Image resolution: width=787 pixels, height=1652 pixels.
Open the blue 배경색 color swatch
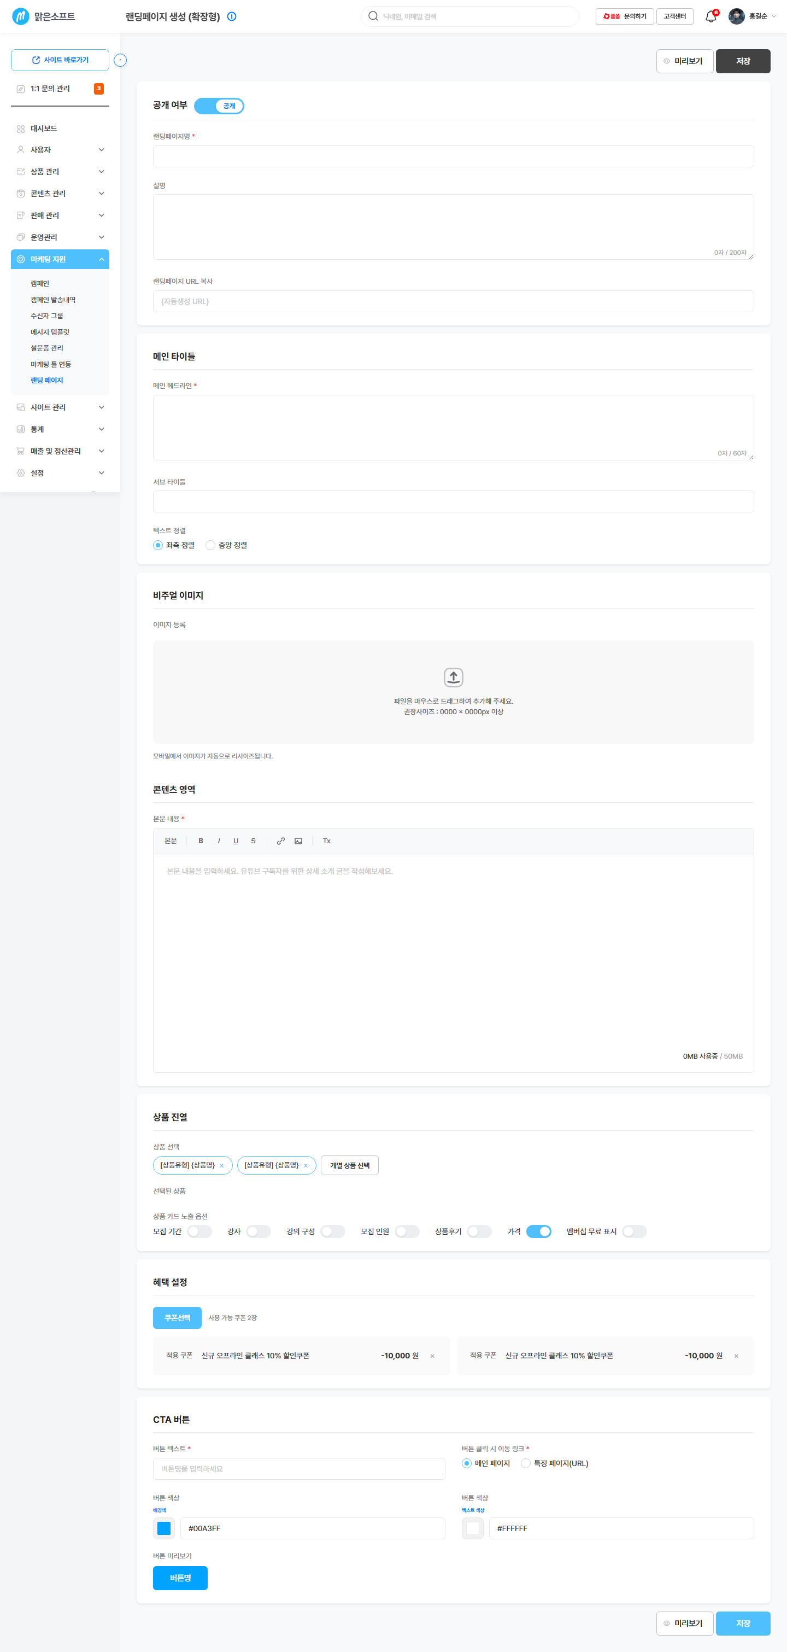[x=164, y=1528]
